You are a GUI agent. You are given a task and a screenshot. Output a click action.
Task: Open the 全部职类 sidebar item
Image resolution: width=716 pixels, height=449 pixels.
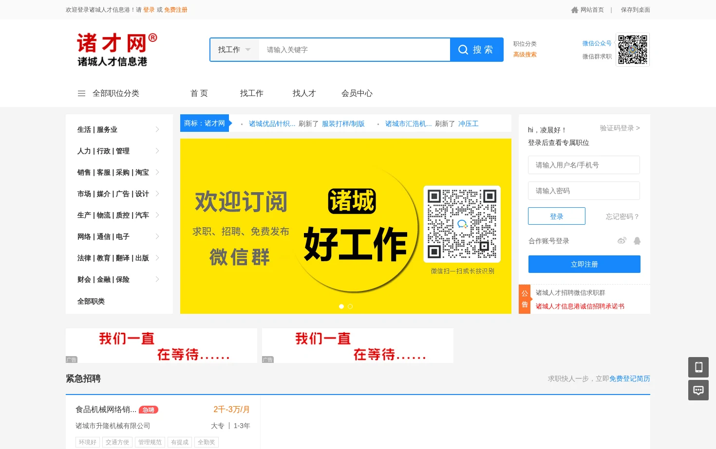91,301
